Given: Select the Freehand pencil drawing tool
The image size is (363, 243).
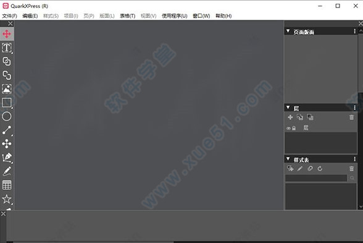Looking at the screenshot, I should point(7,171).
